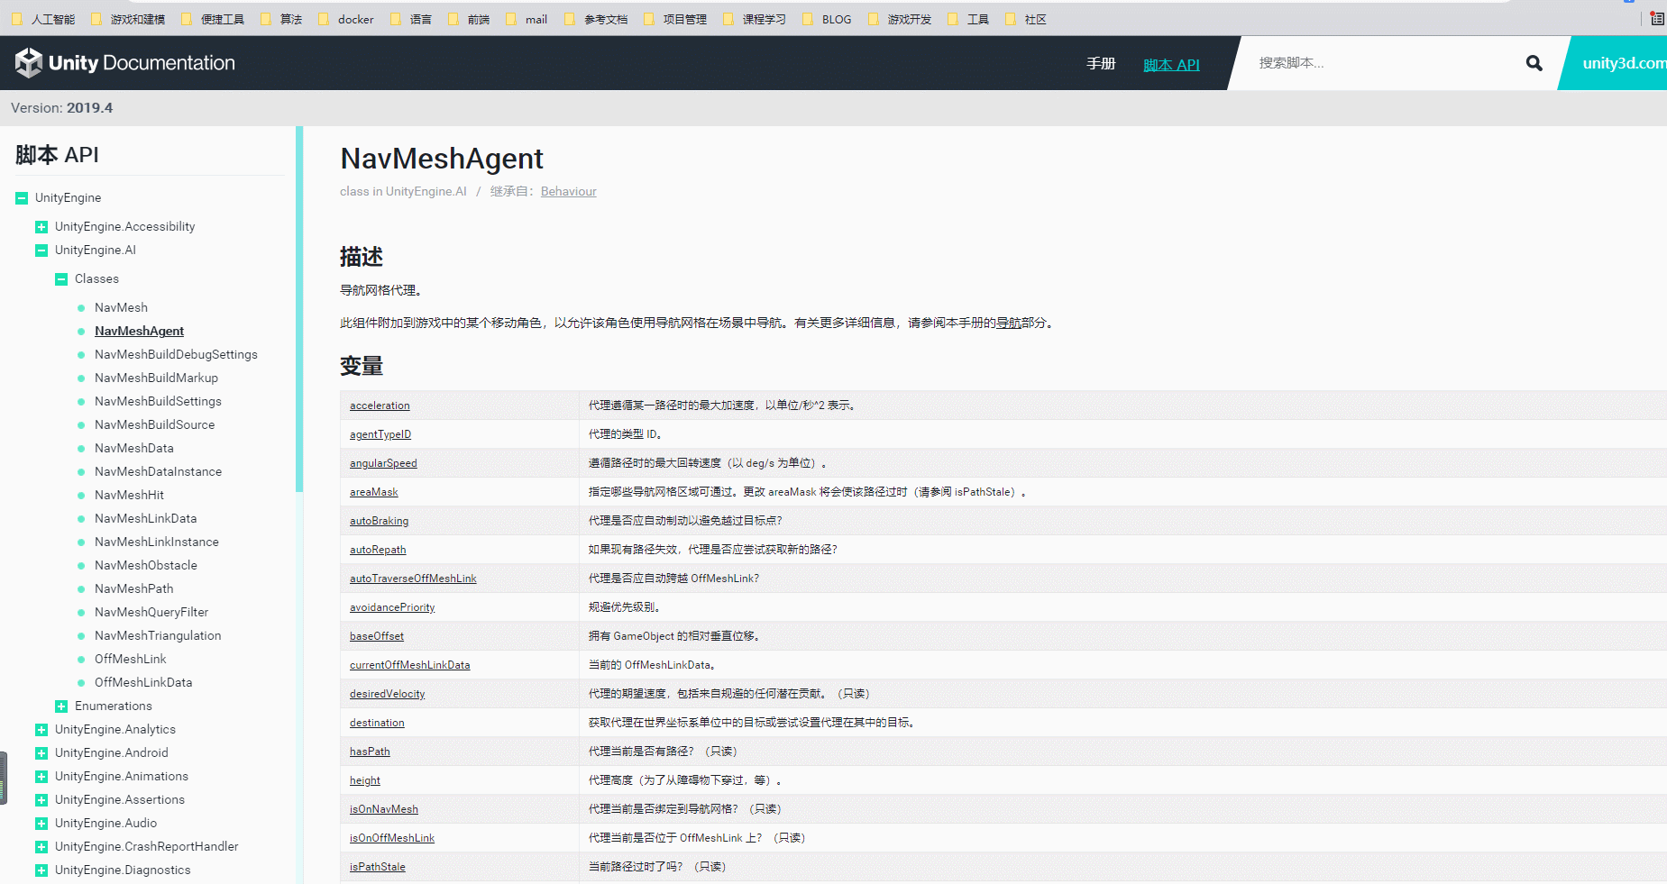Open autoTraverseOffMeshLink property link
Image resolution: width=1667 pixels, height=884 pixels.
[x=413, y=579]
